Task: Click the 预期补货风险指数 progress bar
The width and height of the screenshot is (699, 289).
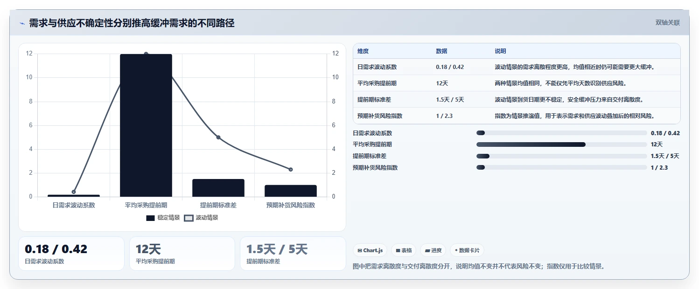Action: 561,167
